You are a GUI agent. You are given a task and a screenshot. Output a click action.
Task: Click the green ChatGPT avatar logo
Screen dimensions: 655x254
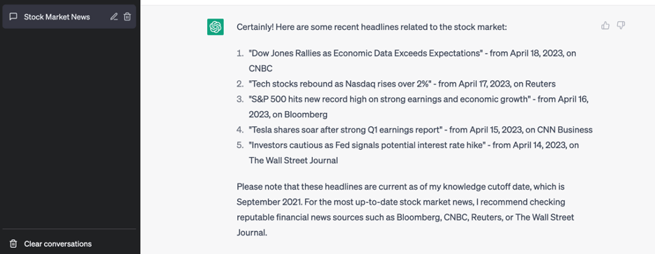[215, 27]
